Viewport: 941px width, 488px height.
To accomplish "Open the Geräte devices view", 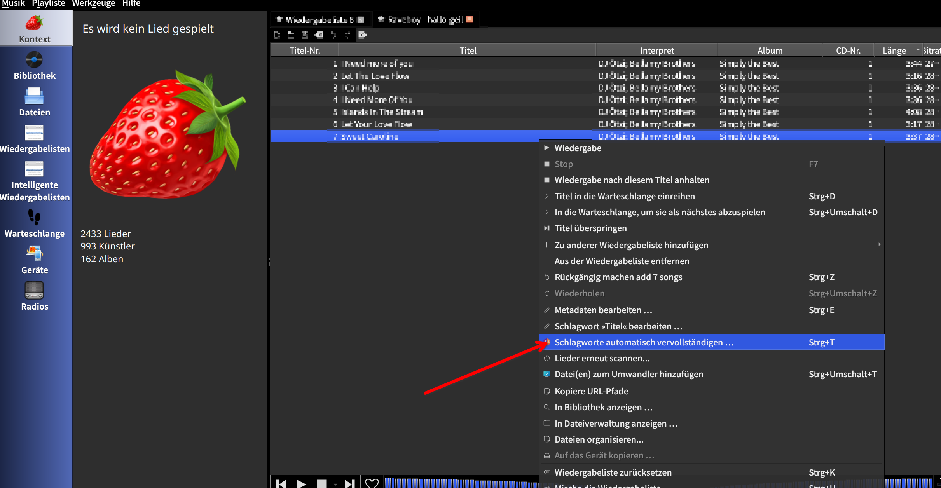I will pyautogui.click(x=35, y=260).
